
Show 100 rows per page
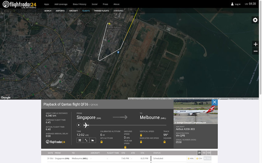pos(209,153)
